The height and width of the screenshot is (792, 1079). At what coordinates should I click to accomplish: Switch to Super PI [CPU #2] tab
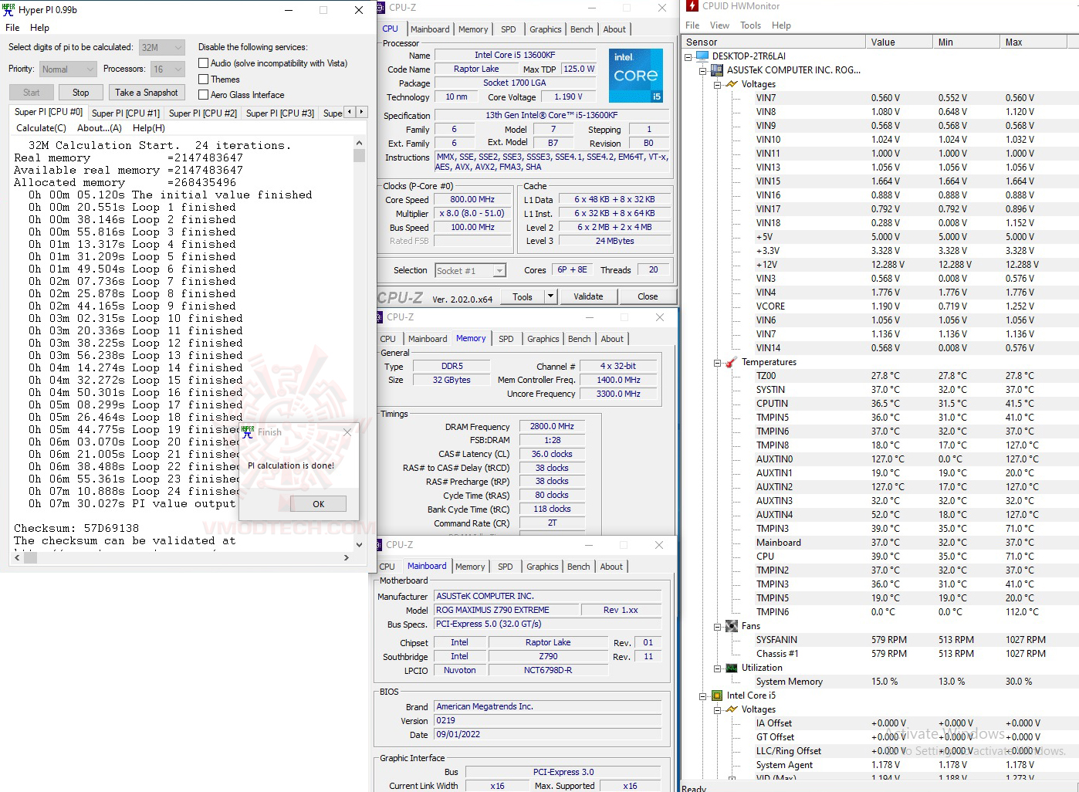pyautogui.click(x=203, y=113)
